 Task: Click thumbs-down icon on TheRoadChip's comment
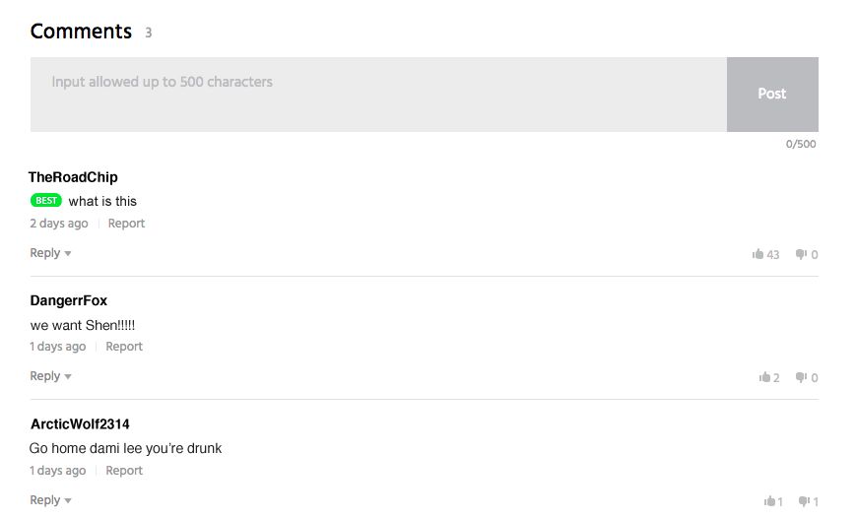point(801,254)
